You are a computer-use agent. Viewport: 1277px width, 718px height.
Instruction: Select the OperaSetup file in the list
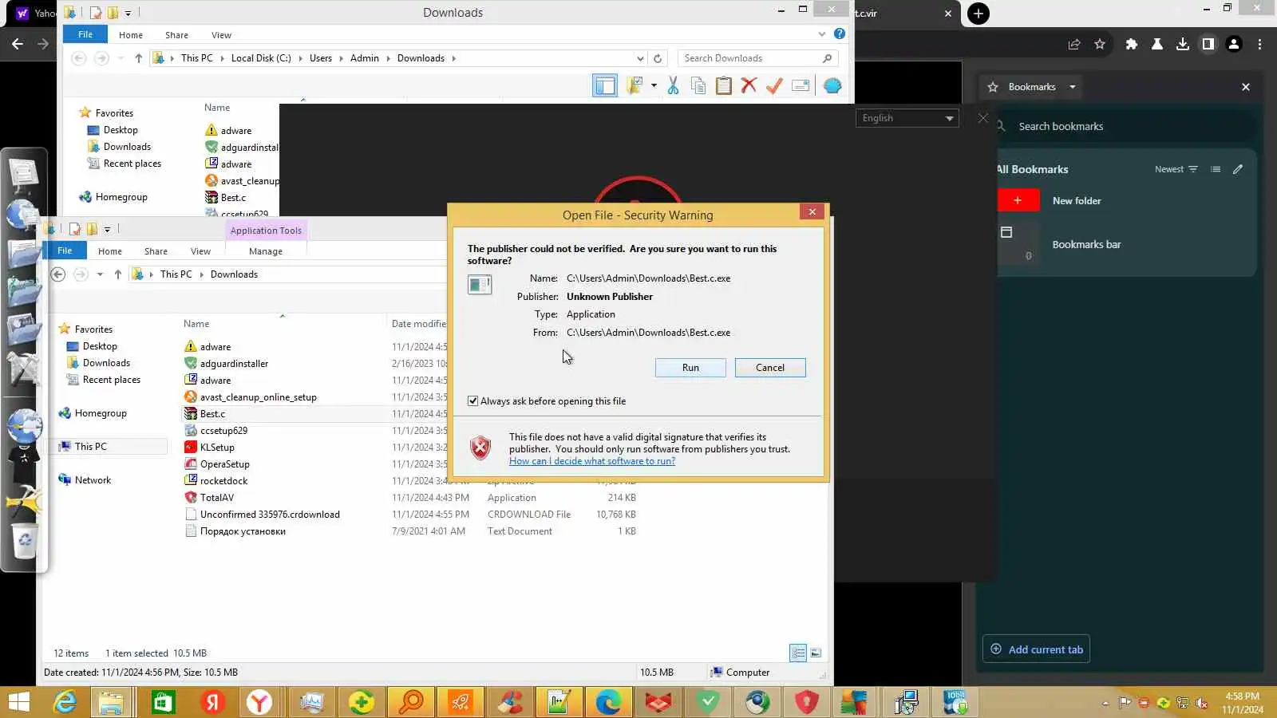tap(225, 464)
